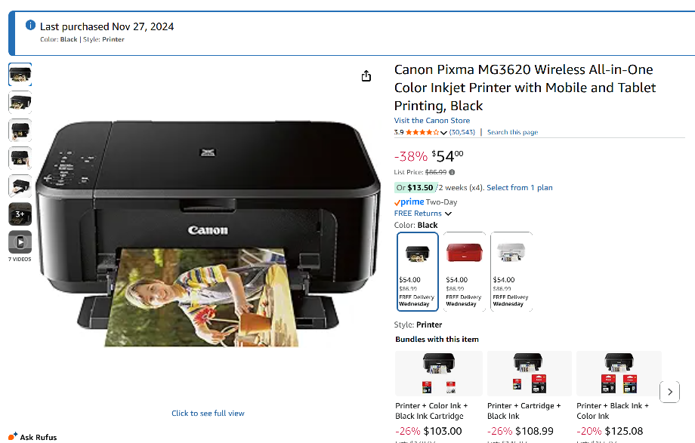The height and width of the screenshot is (443, 695).
Task: Select the first printer thumbnail image
Action: click(20, 75)
